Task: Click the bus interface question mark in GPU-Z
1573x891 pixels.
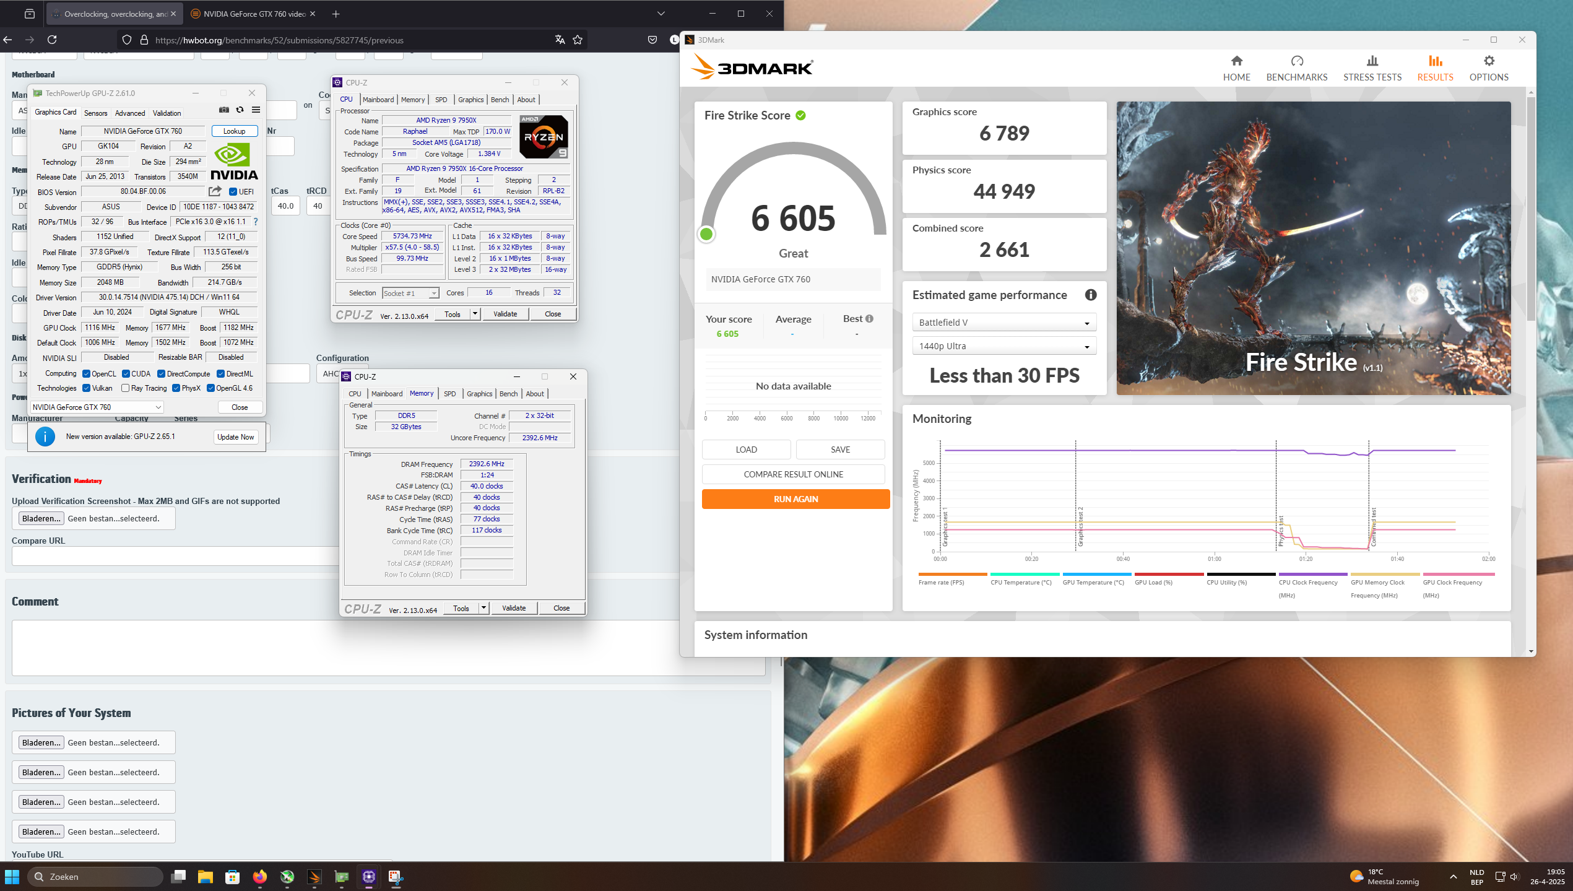Action: tap(255, 222)
